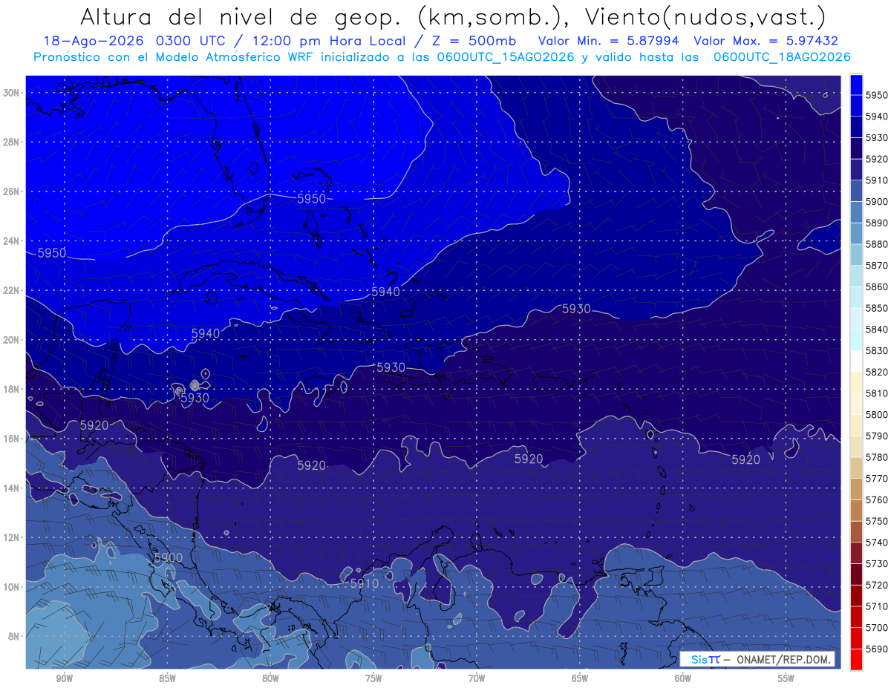This screenshot has width=891, height=688.
Task: Click the '90W' longitude axis label
Action: point(64,679)
